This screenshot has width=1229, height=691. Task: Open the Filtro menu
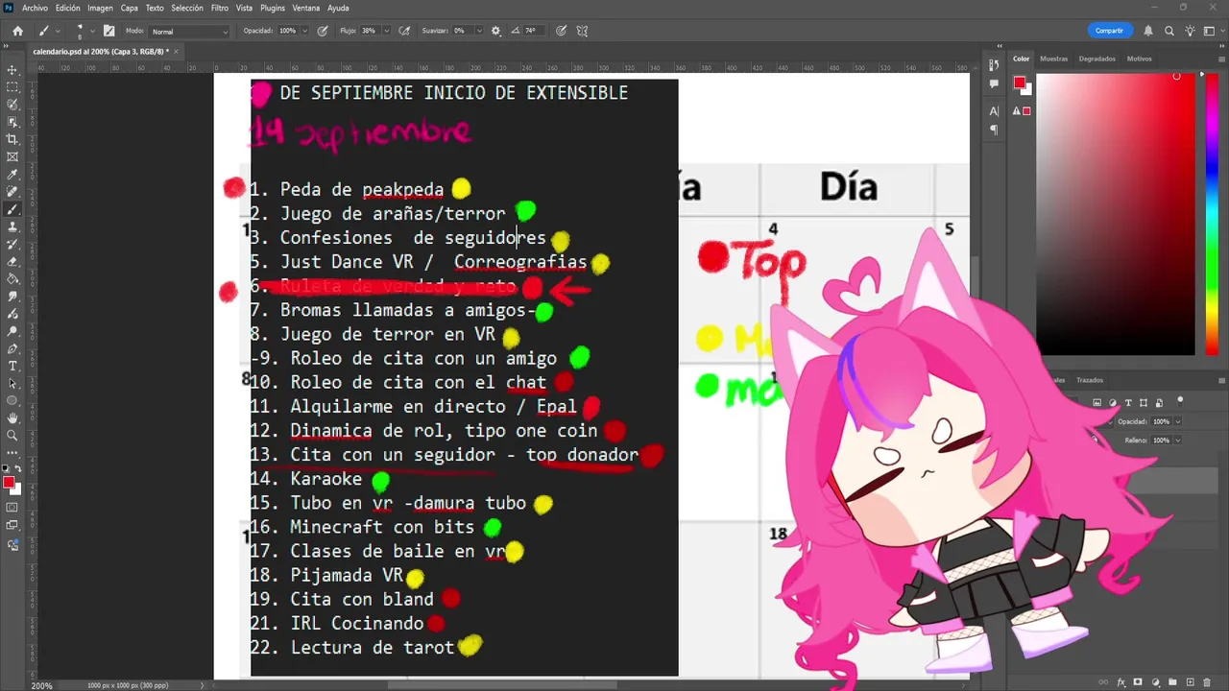click(220, 8)
